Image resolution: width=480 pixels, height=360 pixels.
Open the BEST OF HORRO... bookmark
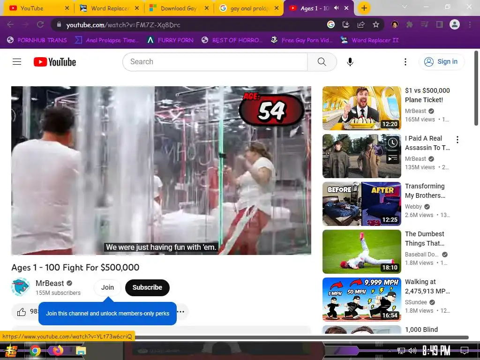[232, 40]
